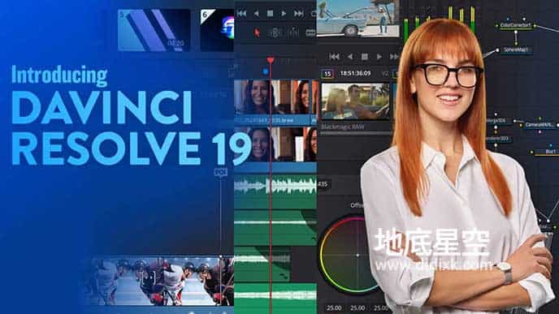Click the first 25.00 offset value

(x=335, y=308)
